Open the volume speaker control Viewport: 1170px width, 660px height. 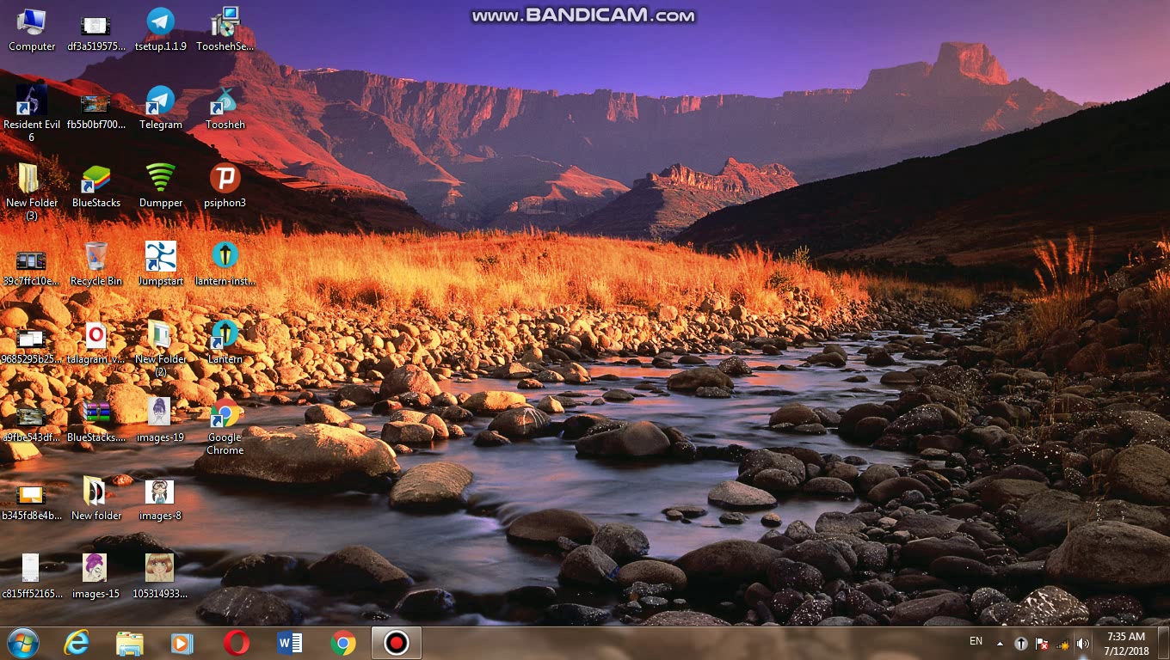coord(1083,644)
